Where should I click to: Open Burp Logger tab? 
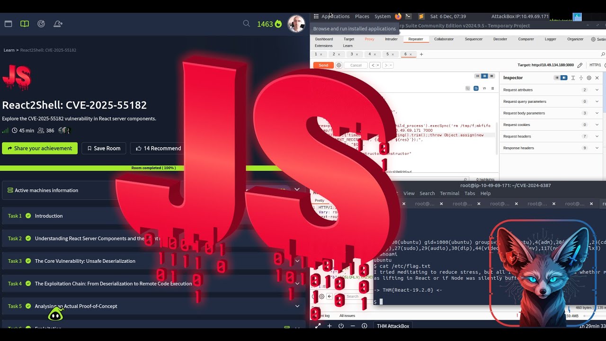pyautogui.click(x=551, y=39)
